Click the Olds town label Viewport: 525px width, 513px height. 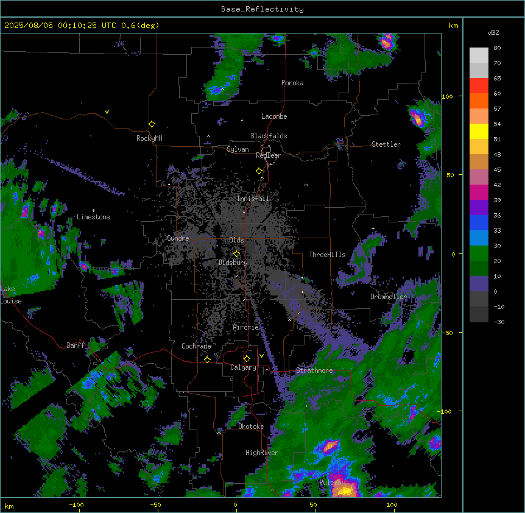(x=236, y=240)
